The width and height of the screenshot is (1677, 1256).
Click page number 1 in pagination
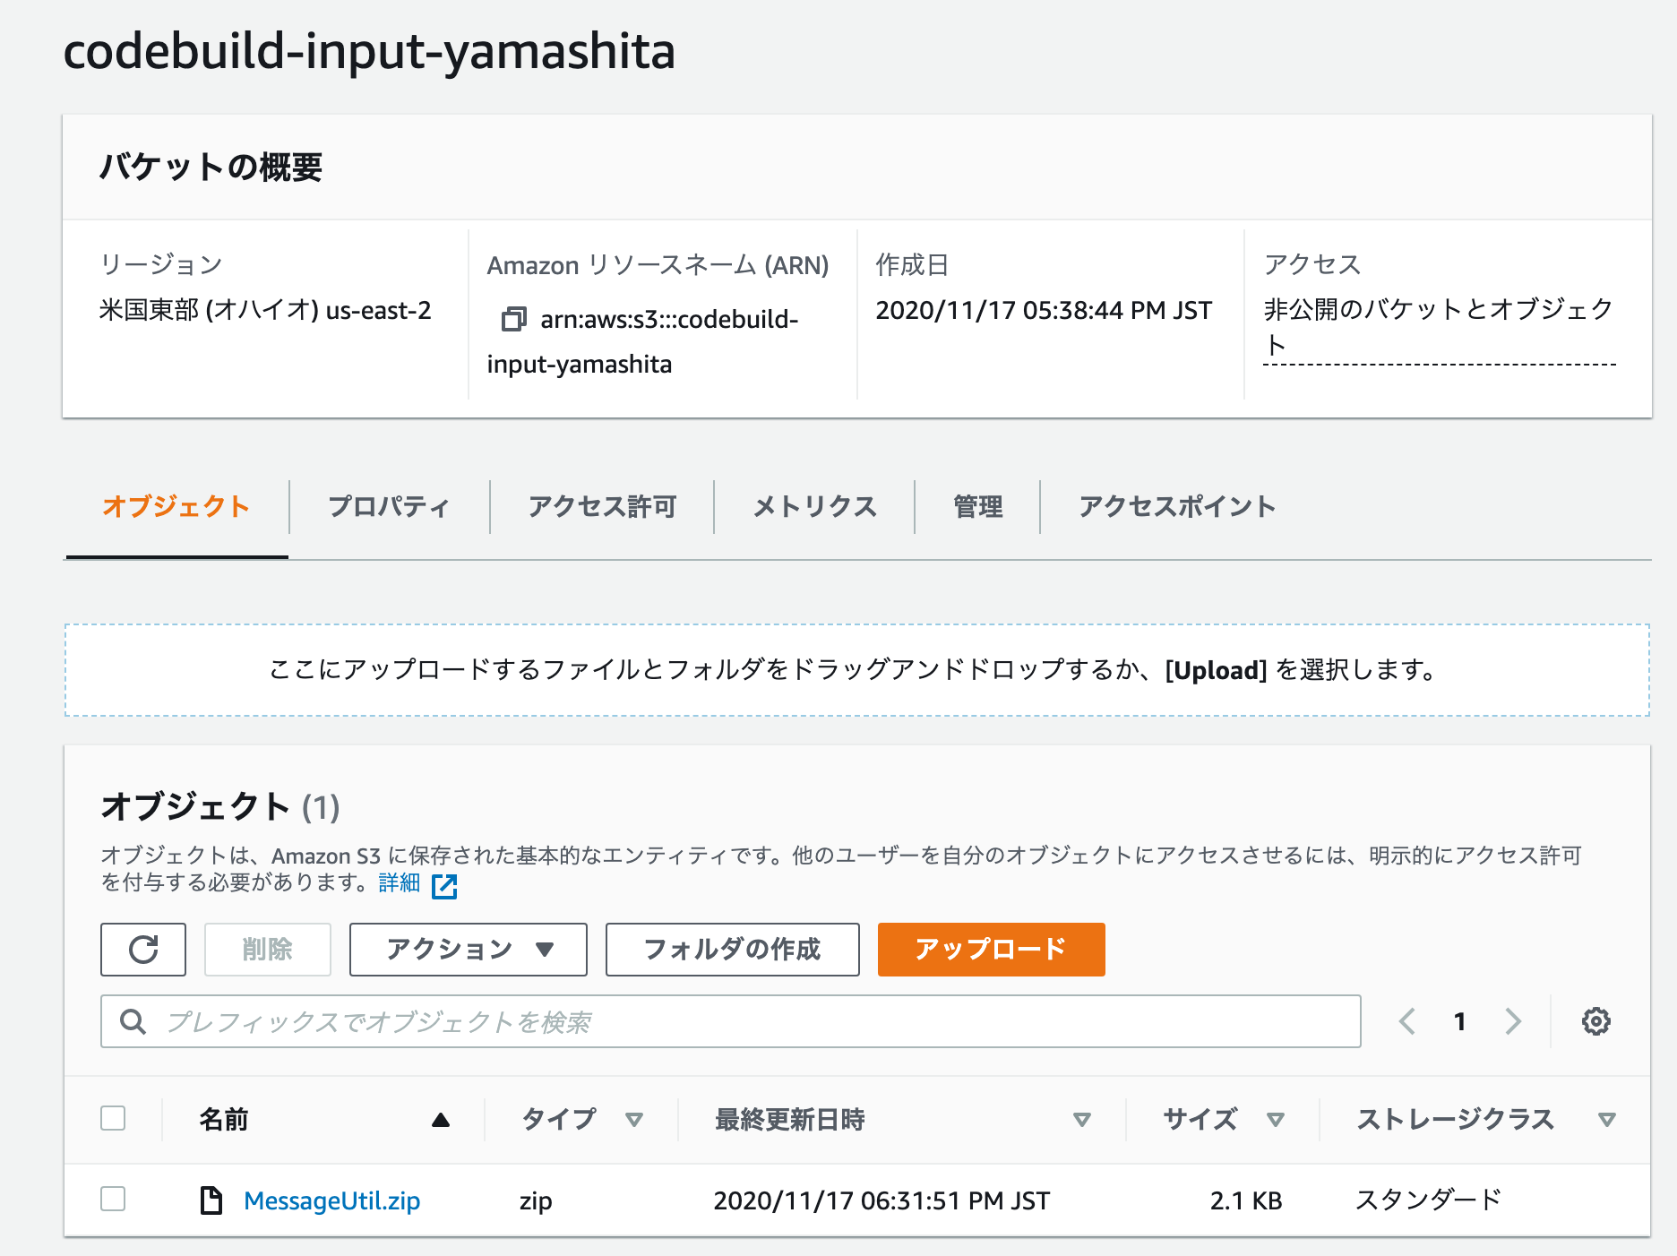click(x=1460, y=1021)
